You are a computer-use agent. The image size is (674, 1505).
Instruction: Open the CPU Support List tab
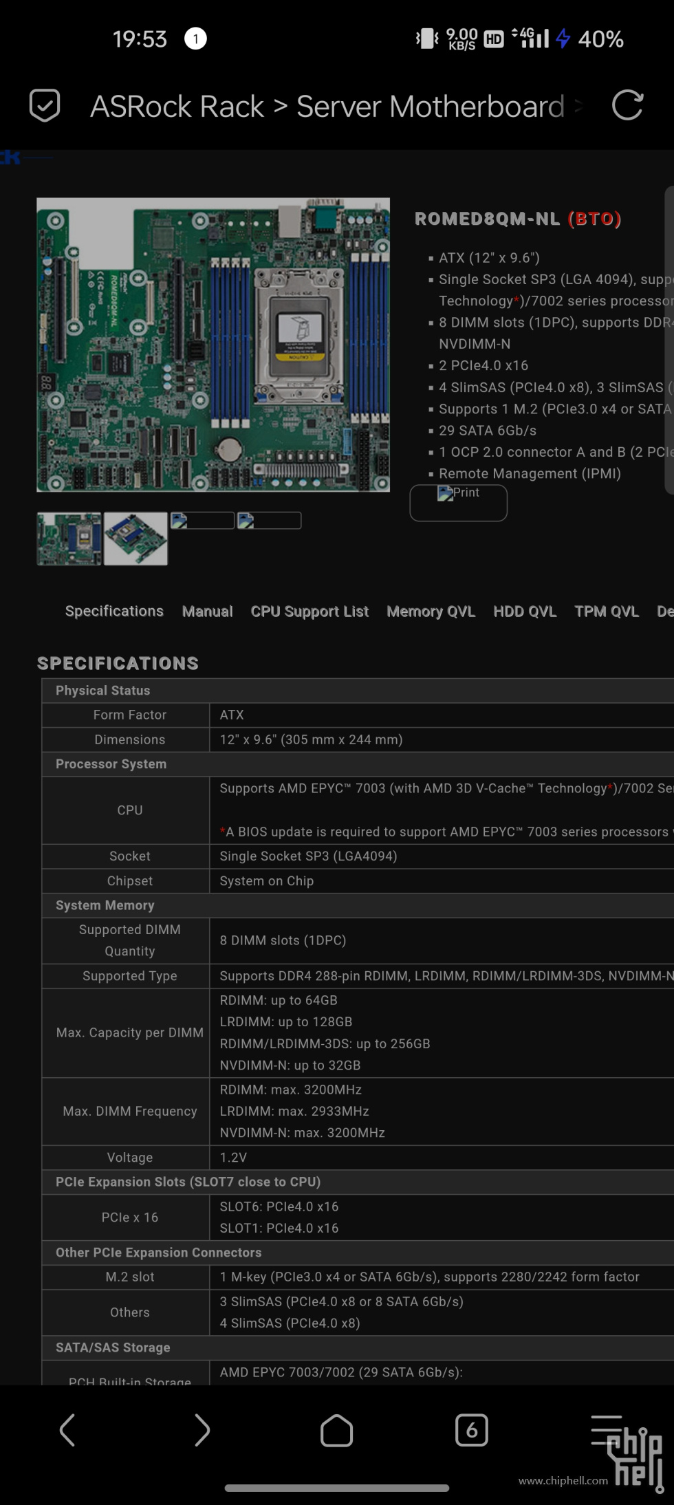pos(309,611)
